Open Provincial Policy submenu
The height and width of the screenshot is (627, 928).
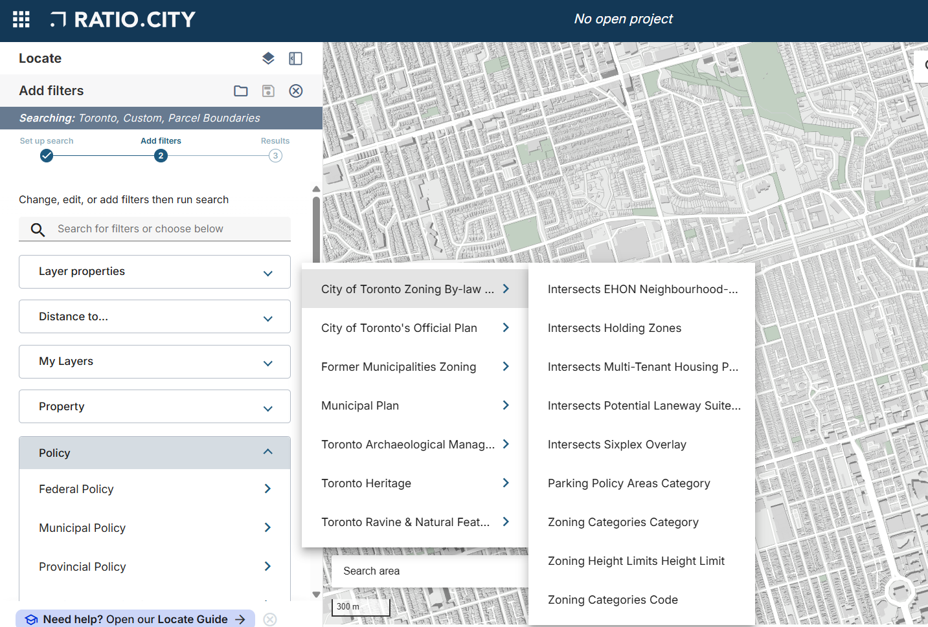pyautogui.click(x=155, y=567)
